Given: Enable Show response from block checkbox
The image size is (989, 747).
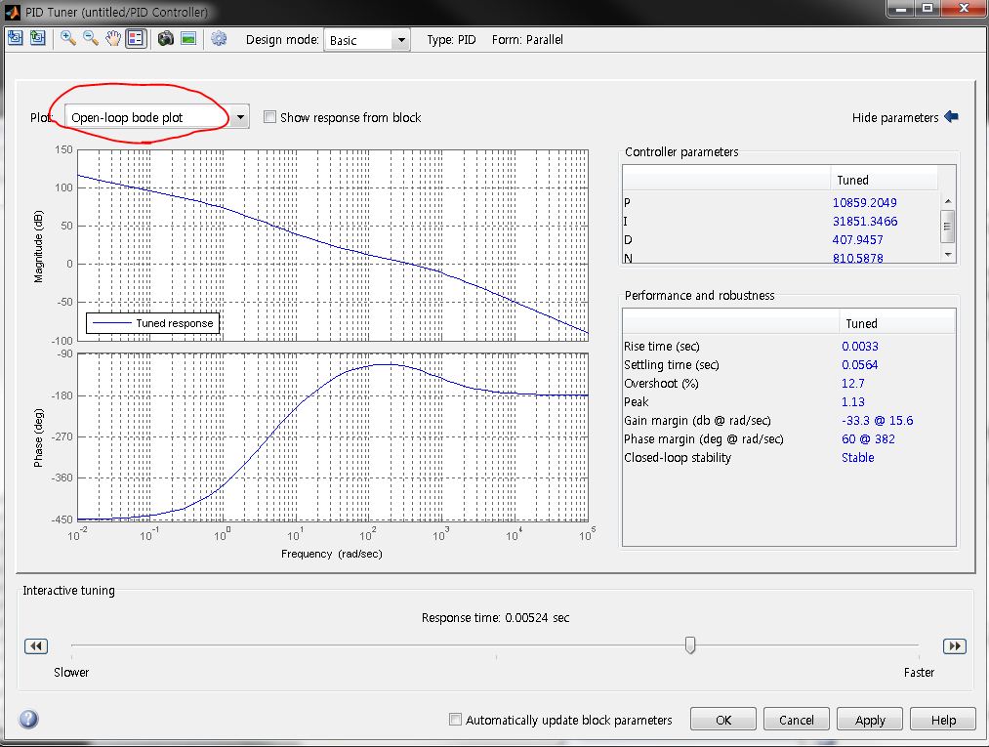Looking at the screenshot, I should click(x=269, y=117).
